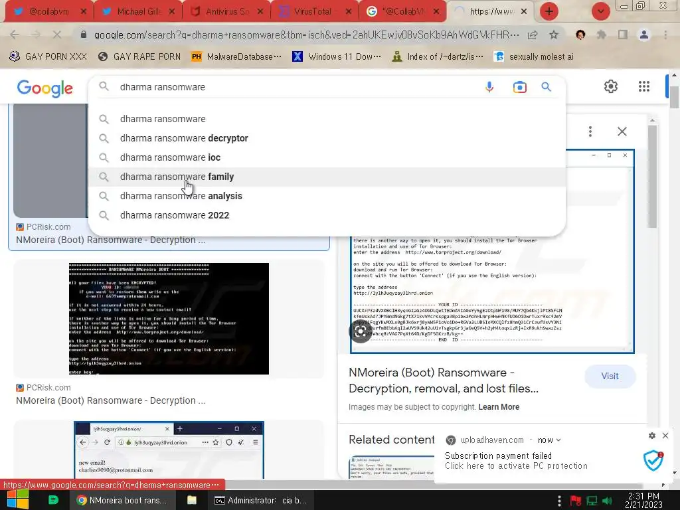Screen dimensions: 680x510
Task: Select suggestion dharma ransomware decryptor
Action: (327, 138)
